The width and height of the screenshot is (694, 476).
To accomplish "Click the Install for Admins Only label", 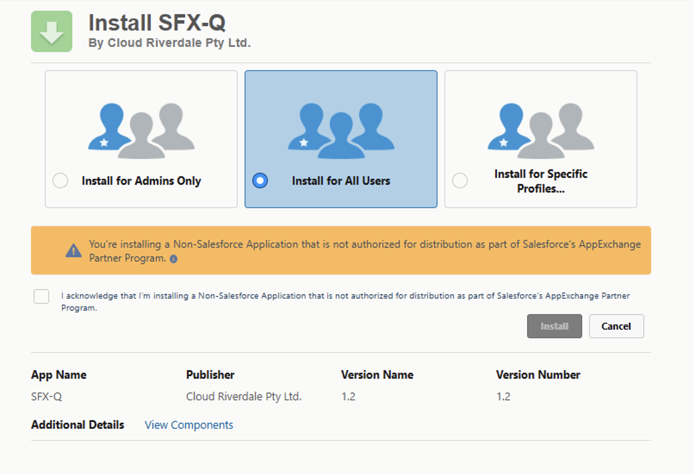I will tap(141, 181).
